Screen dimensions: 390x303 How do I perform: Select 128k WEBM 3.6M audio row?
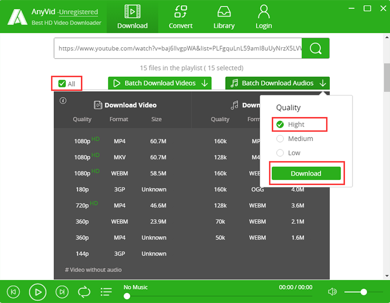pyautogui.click(x=260, y=205)
